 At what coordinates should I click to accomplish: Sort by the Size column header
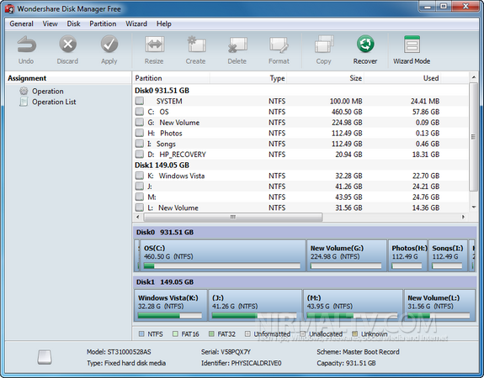(325, 78)
